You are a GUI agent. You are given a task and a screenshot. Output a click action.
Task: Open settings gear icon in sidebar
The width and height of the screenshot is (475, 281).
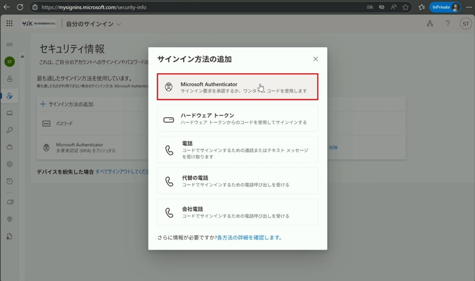pyautogui.click(x=10, y=164)
